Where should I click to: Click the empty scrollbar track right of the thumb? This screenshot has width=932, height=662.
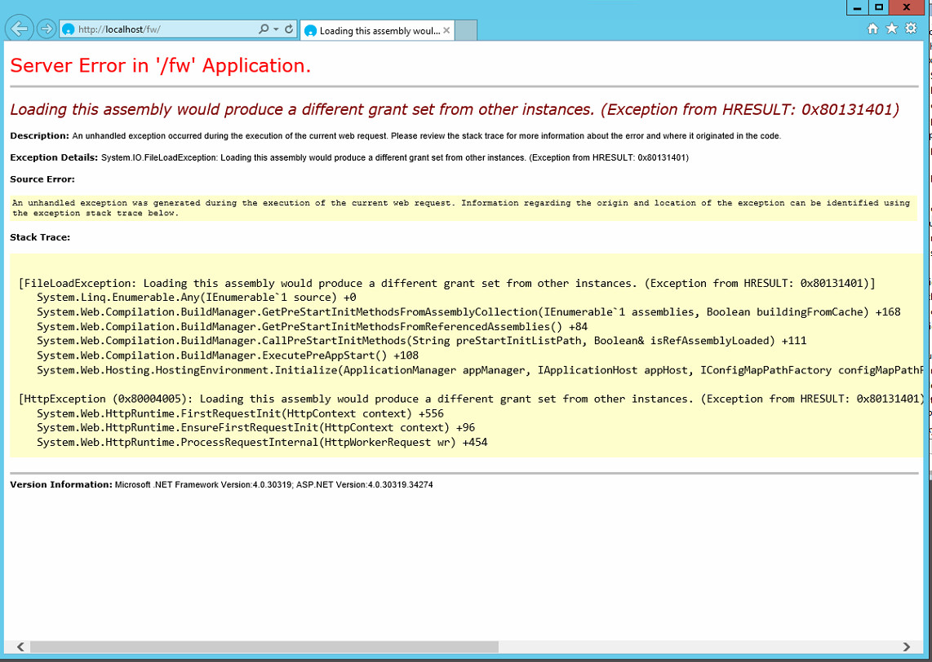click(x=694, y=647)
